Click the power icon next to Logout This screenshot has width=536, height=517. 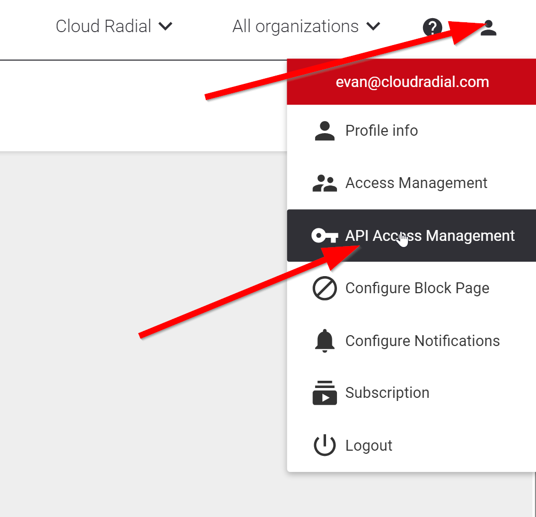(x=325, y=445)
